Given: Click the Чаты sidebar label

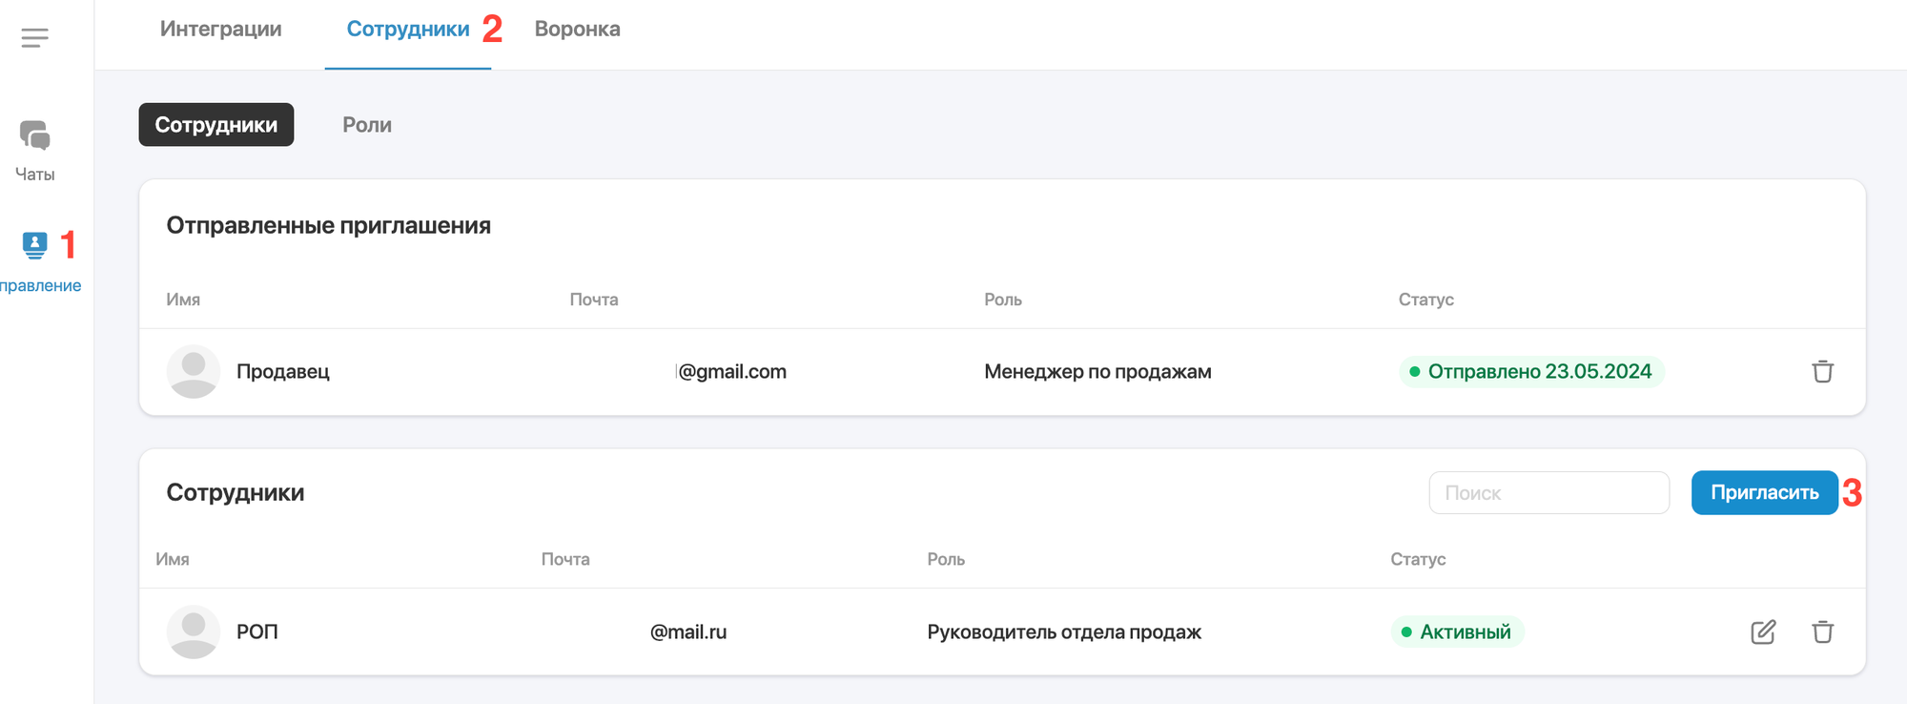Looking at the screenshot, I should tap(34, 175).
